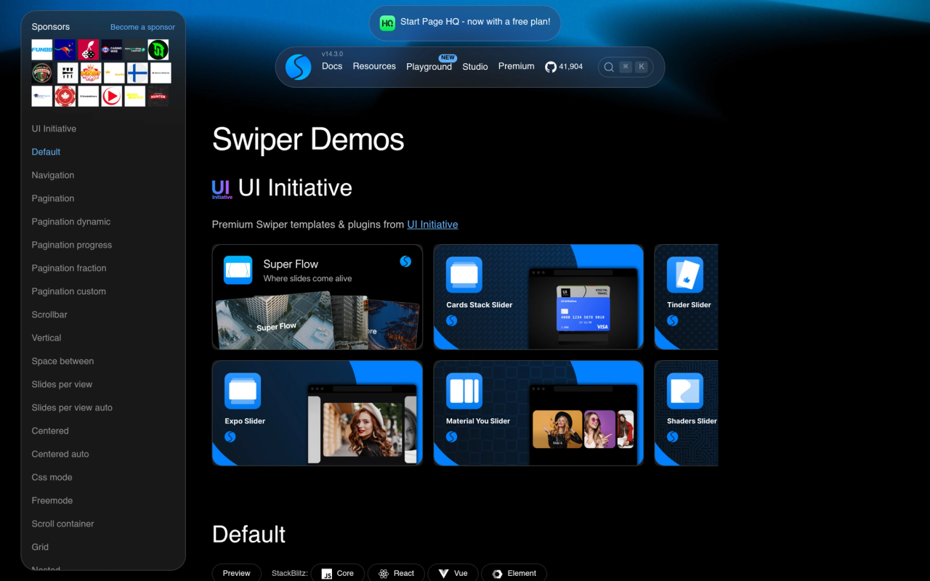Open the Casino Wise sponsor logo

(x=112, y=49)
